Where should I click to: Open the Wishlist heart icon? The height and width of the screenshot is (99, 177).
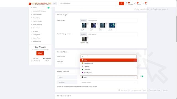(x=135, y=4)
